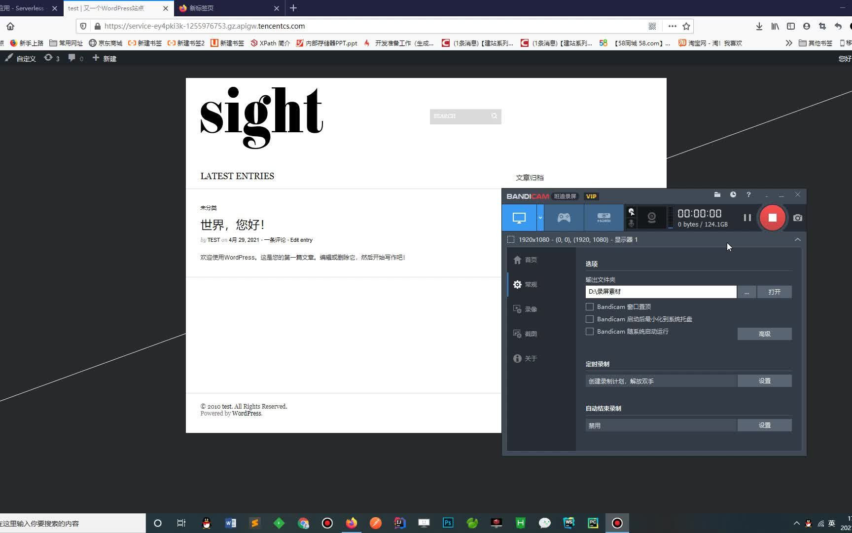Screen dimensions: 852x533
Task: Enable Bandicam 启动后最小化到系统托盘 checkbox
Action: [x=590, y=319]
